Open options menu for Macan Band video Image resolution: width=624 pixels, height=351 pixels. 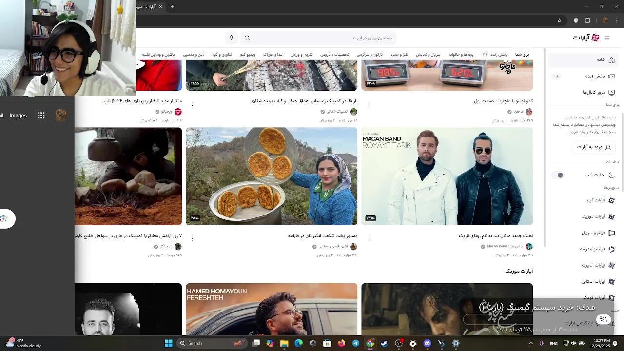click(x=368, y=239)
